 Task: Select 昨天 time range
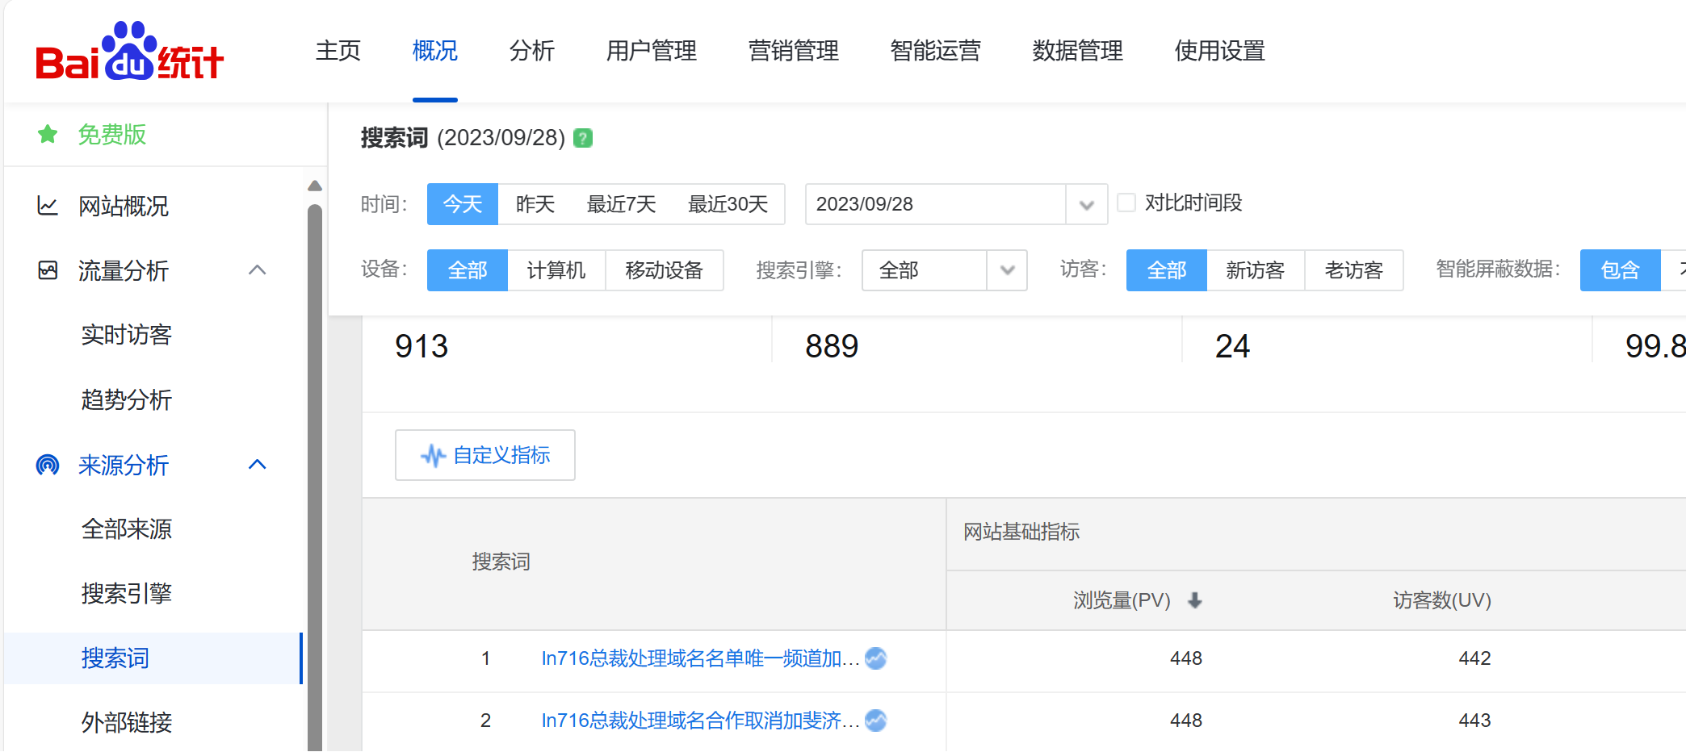(x=535, y=204)
